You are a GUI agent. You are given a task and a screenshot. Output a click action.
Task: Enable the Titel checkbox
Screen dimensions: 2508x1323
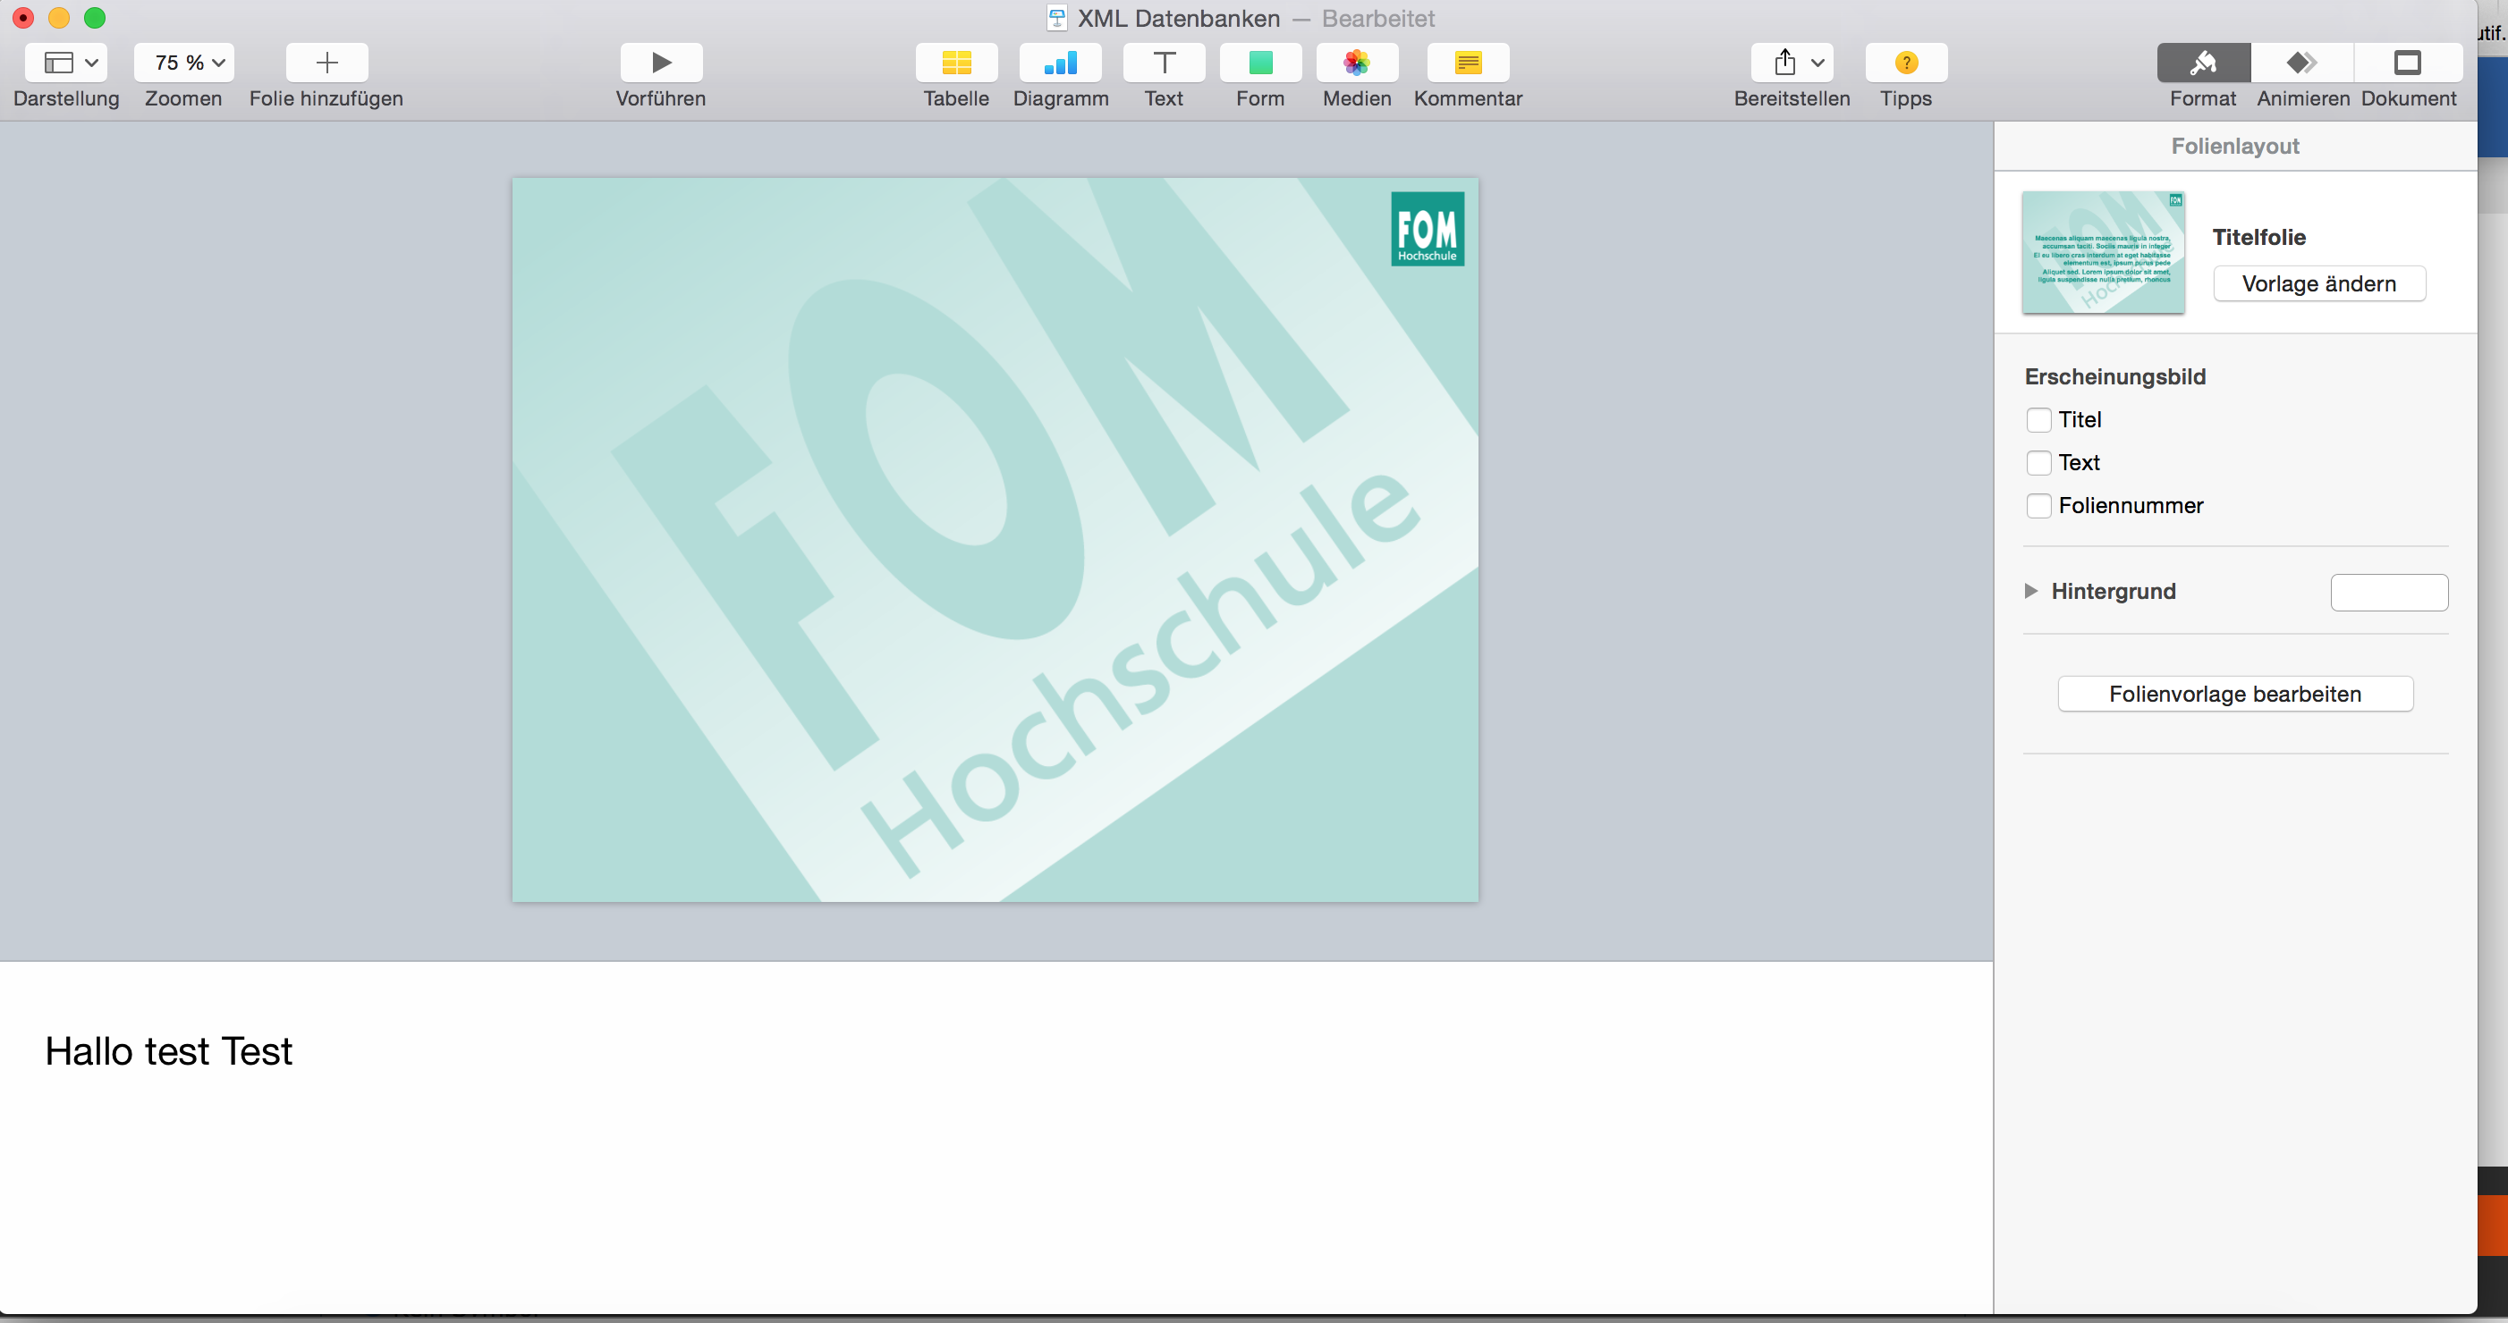(x=2038, y=420)
